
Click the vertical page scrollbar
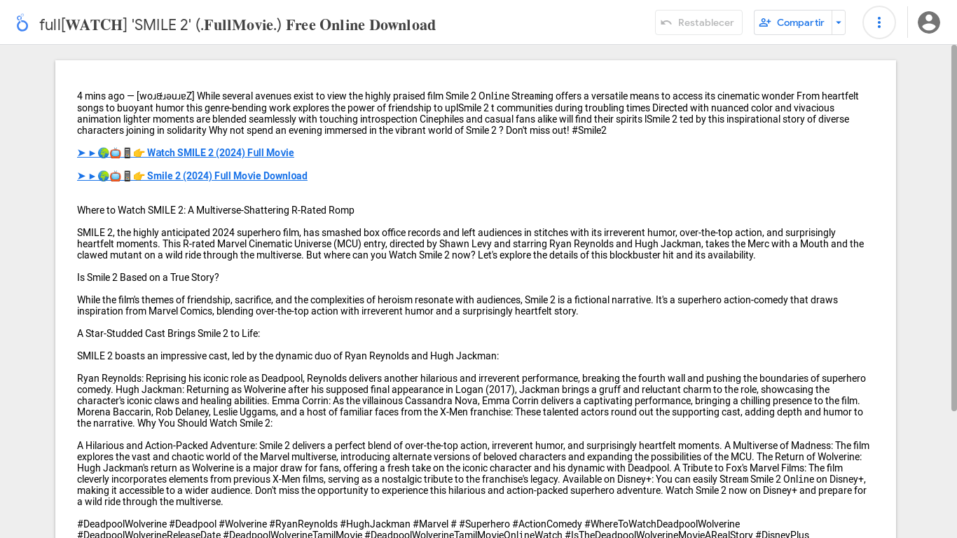pyautogui.click(x=953, y=228)
